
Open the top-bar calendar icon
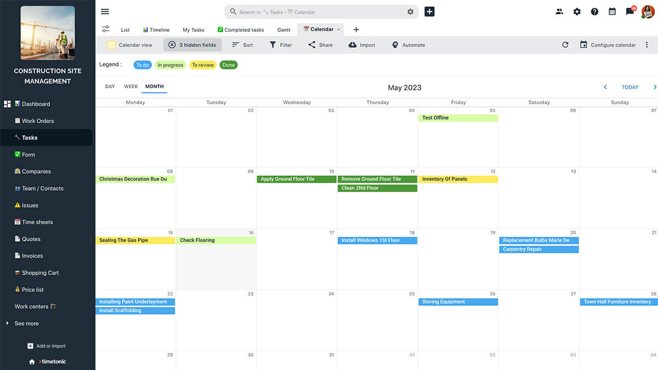612,12
